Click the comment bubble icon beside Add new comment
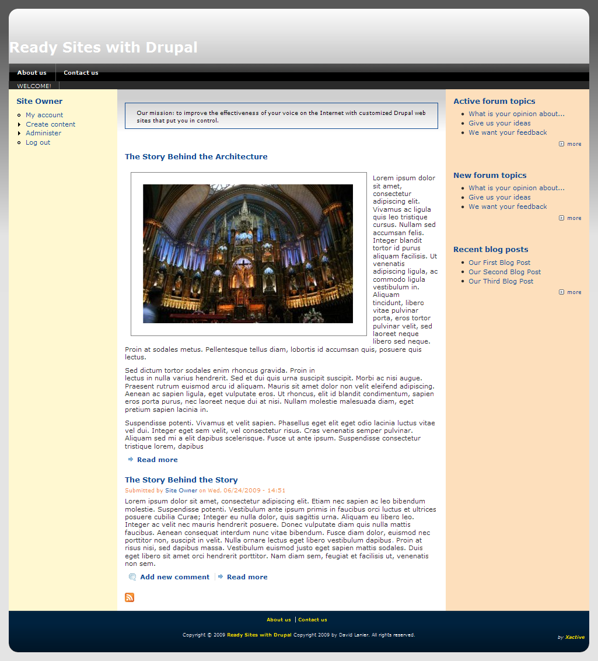 click(132, 577)
